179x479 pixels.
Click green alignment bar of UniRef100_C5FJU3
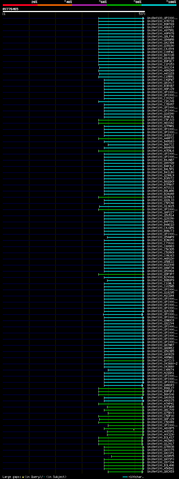click(121, 120)
